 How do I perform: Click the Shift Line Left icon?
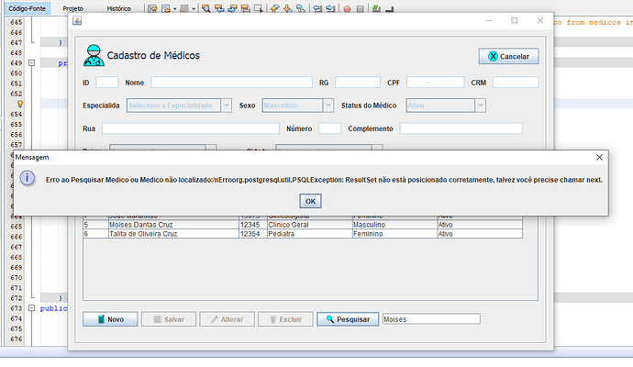click(x=317, y=8)
